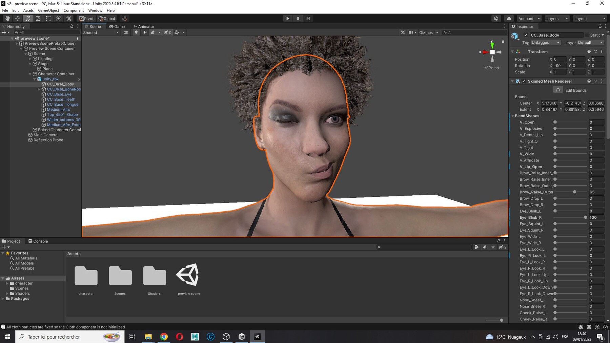Open the Shaded draw mode dropdown
The width and height of the screenshot is (610, 343).
tap(101, 33)
